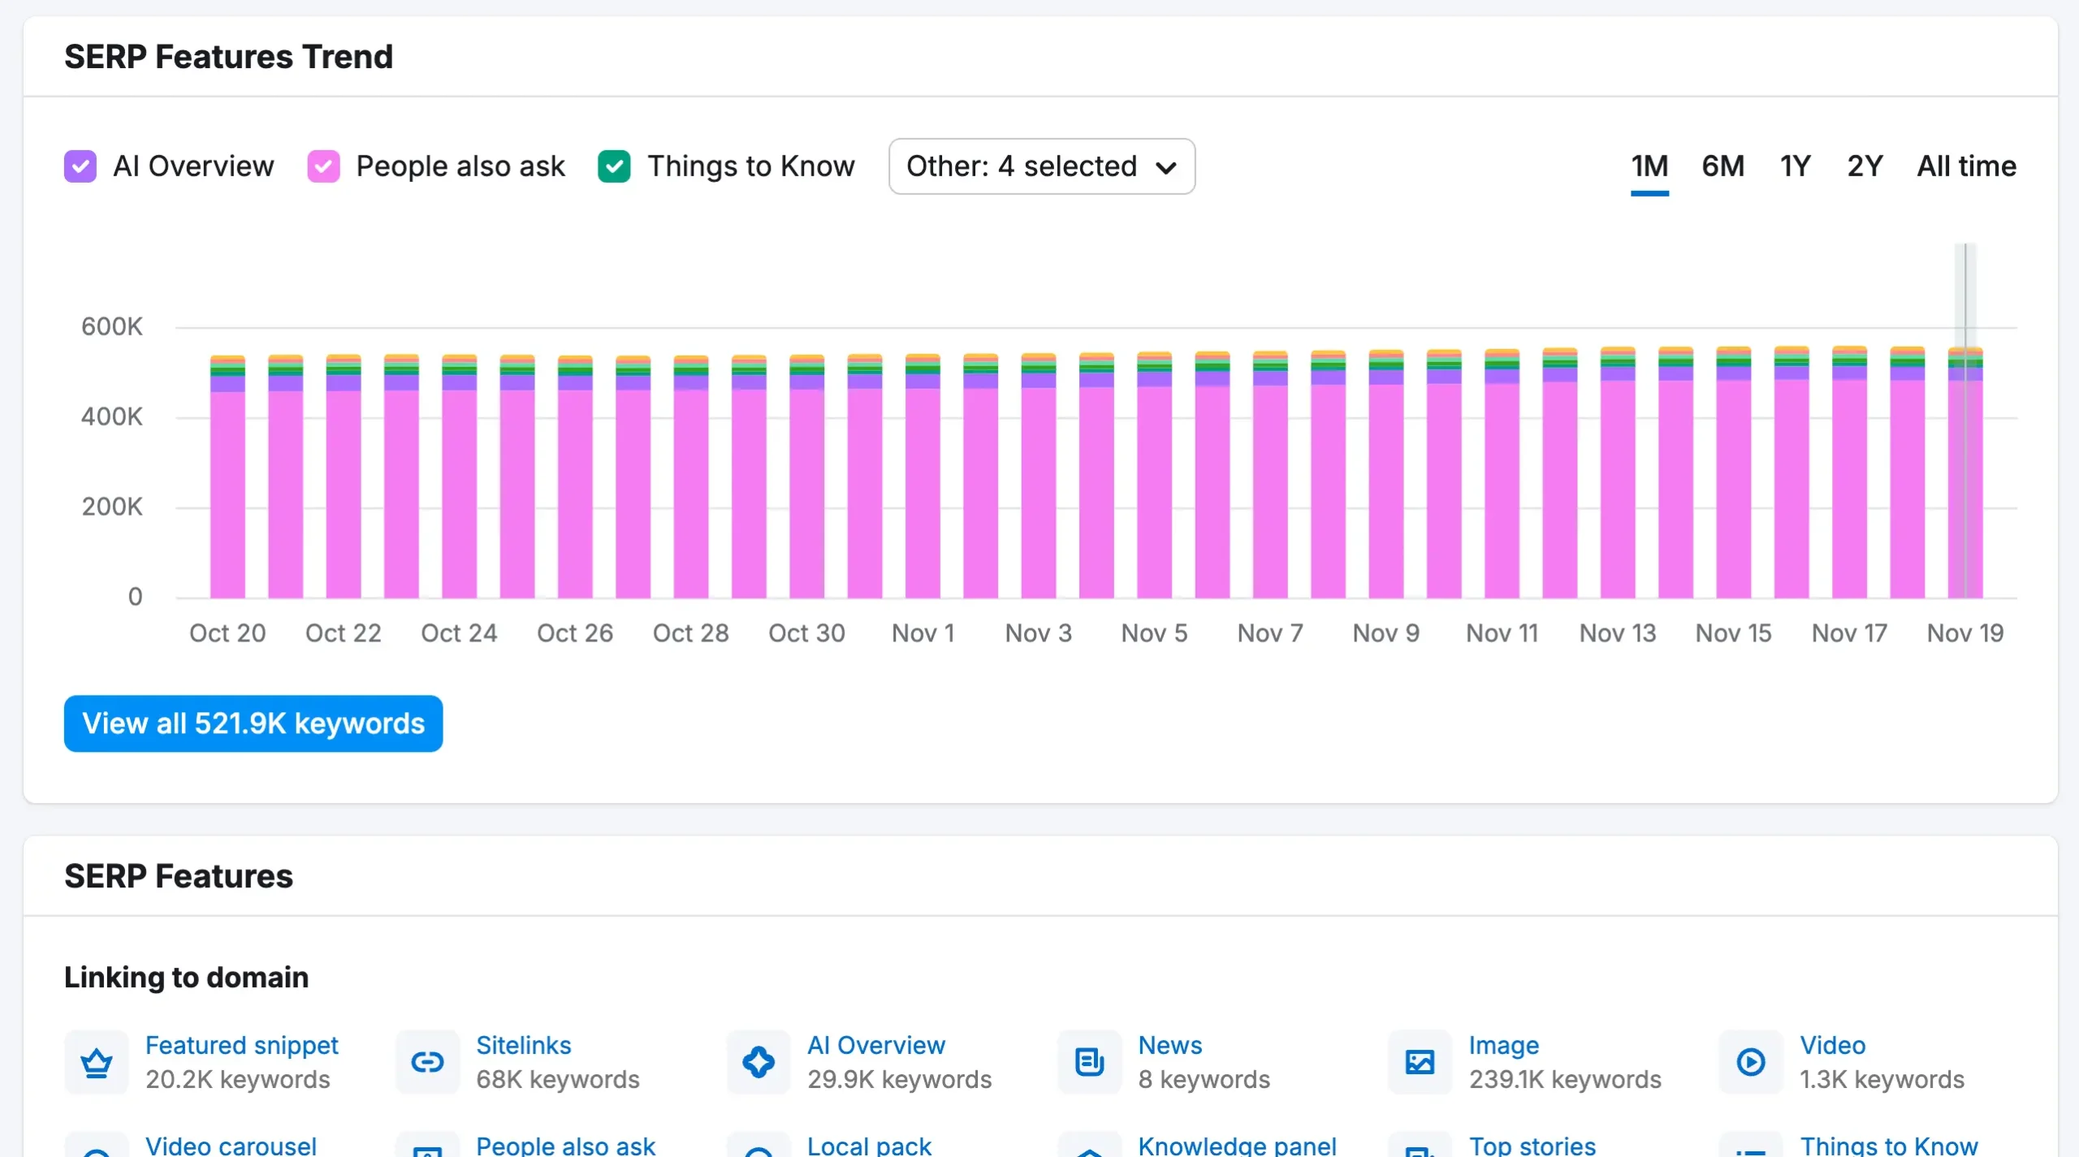Open the Sitelinks feature link
This screenshot has width=2079, height=1157.
coord(523,1045)
